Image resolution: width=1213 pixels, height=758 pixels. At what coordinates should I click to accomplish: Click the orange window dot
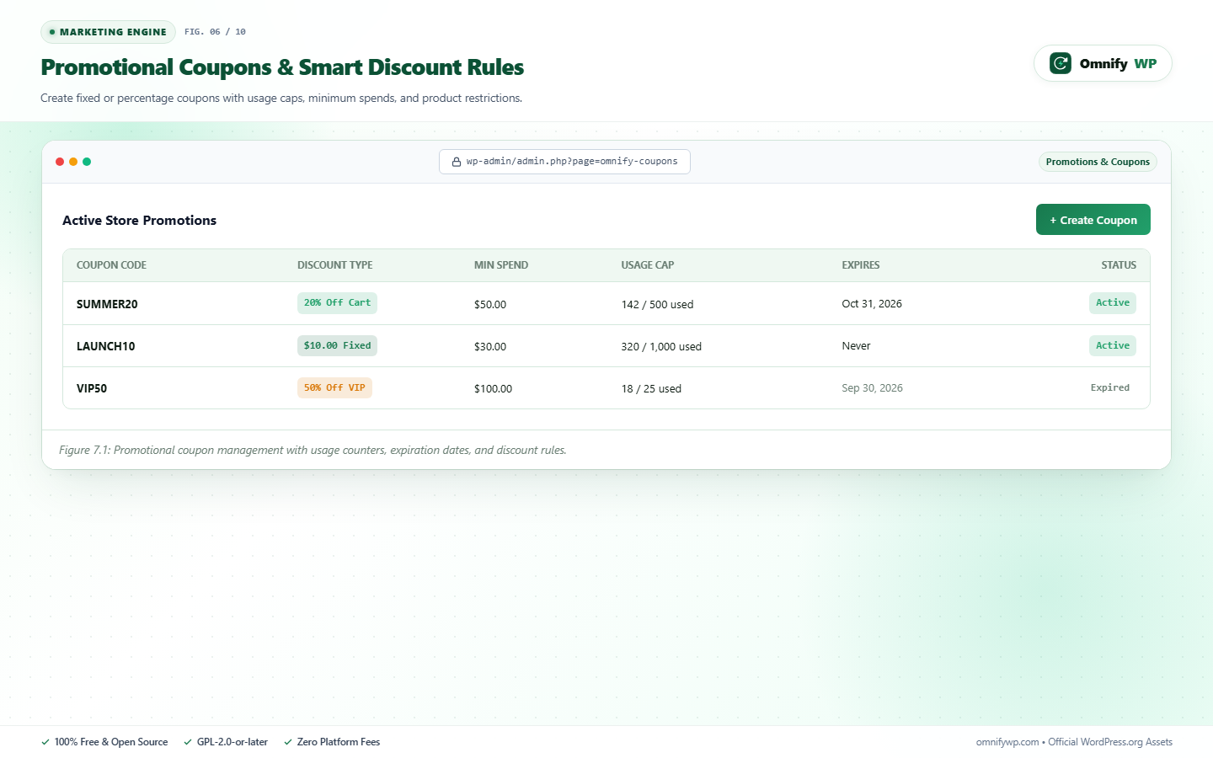pos(73,162)
